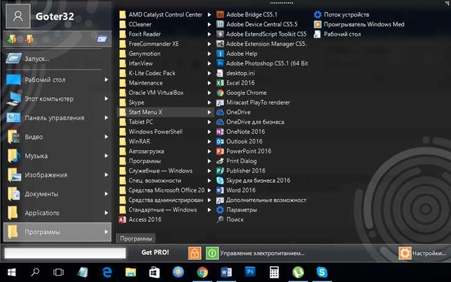Open Adobe ExtendScript Toolkit CS5
This screenshot has height=282, width=451.
pyautogui.click(x=261, y=34)
